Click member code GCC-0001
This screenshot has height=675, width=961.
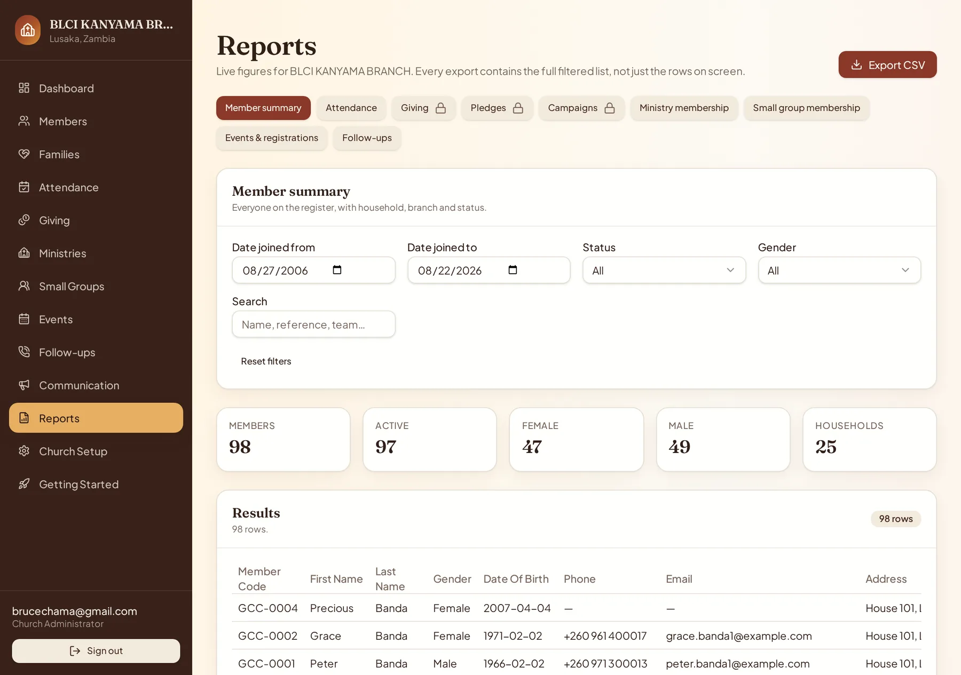[266, 664]
